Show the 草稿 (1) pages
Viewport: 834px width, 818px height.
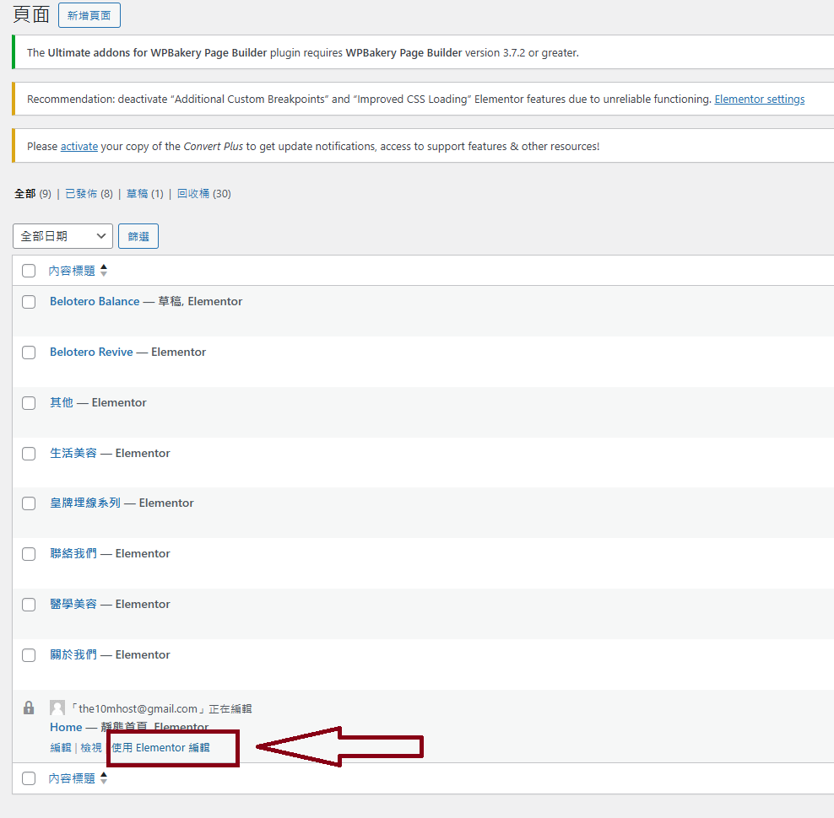[138, 194]
